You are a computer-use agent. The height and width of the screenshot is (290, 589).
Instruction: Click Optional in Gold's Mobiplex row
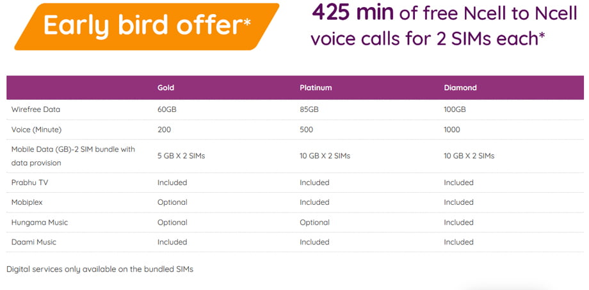(172, 202)
